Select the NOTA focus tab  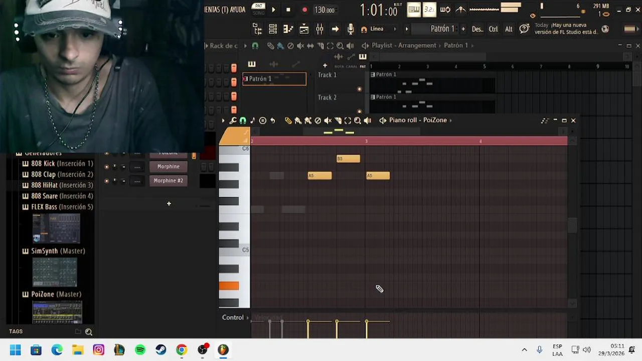(x=339, y=66)
